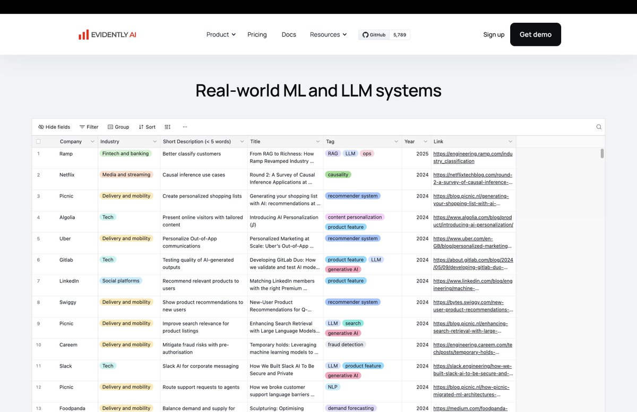Click the Group icon in table toolbar

tap(110, 127)
